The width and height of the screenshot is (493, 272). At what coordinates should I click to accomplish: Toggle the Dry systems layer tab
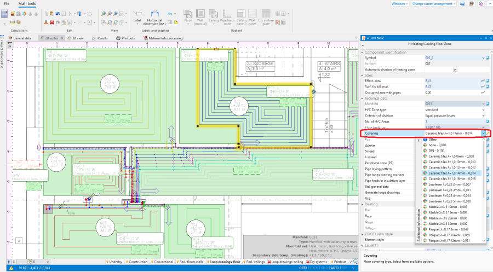tap(317, 262)
